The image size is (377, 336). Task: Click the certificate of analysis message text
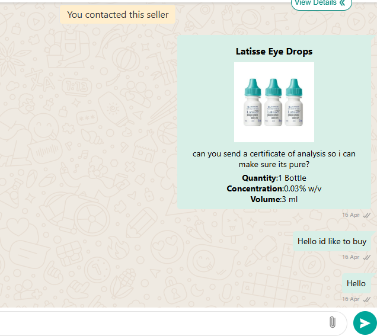point(274,159)
